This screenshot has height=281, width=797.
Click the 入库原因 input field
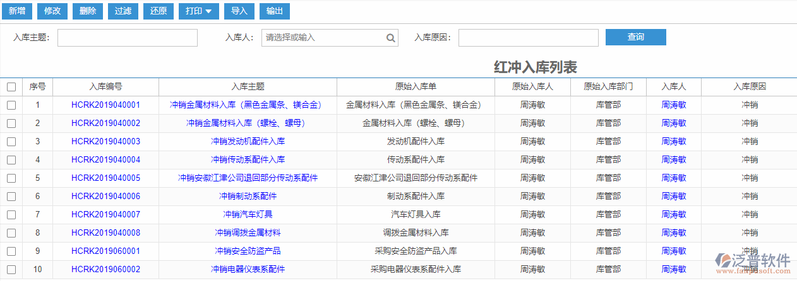(528, 38)
